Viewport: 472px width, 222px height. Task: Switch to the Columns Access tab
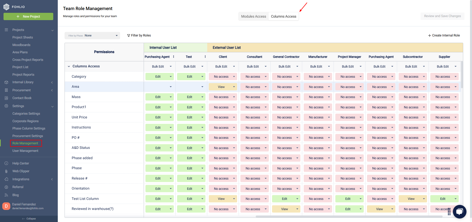[x=284, y=16]
